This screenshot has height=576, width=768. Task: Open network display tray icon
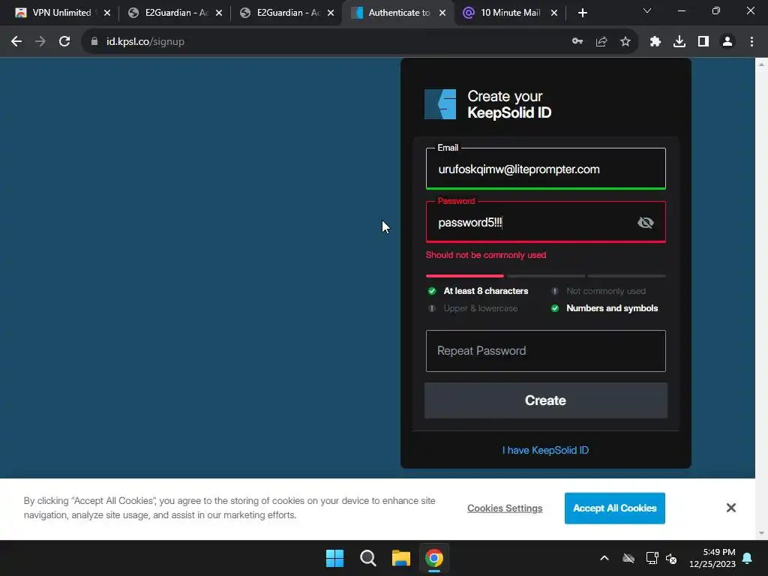point(652,558)
